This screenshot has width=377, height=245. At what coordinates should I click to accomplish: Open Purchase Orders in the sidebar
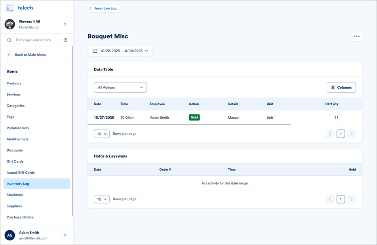tap(20, 217)
